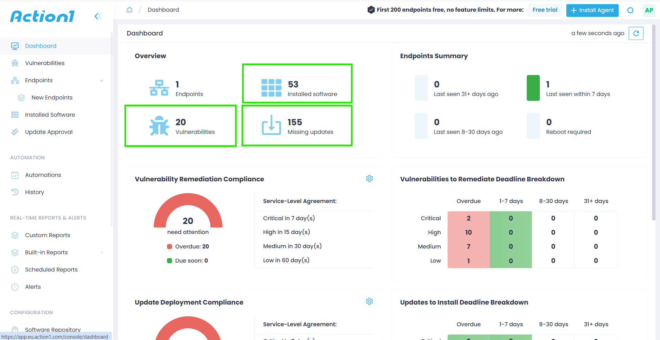Open Vulnerability Remediation Compliance gear settings
Viewport: 660px width, 340px height.
369,179
